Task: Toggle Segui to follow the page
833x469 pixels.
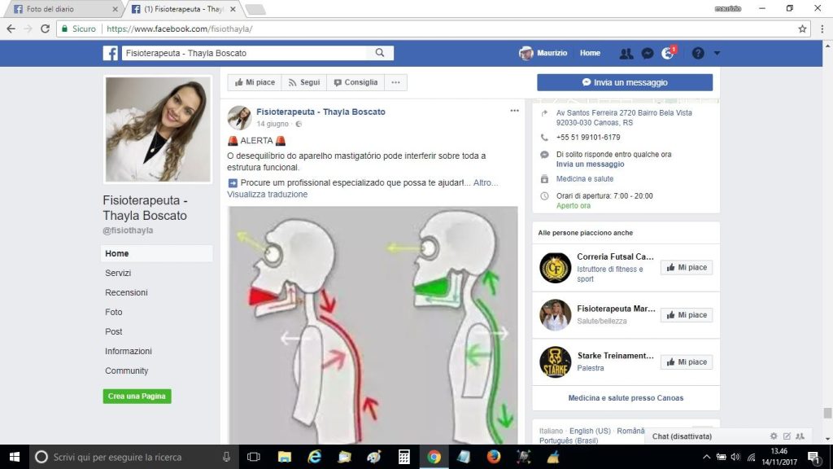Action: click(x=303, y=82)
